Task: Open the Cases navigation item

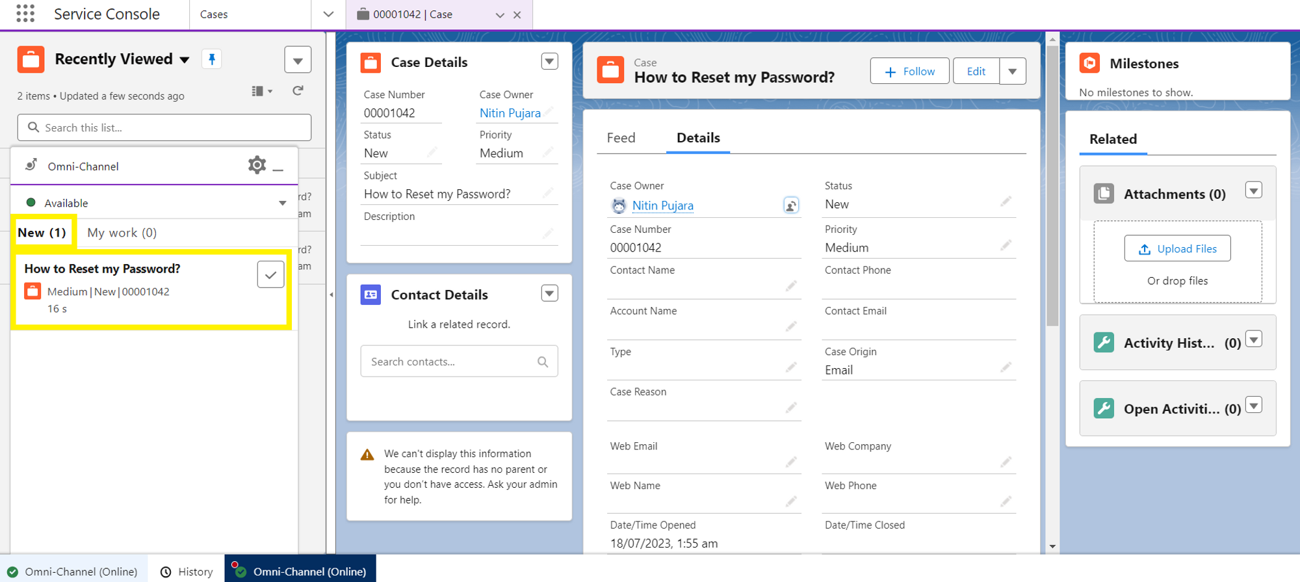Action: tap(214, 14)
